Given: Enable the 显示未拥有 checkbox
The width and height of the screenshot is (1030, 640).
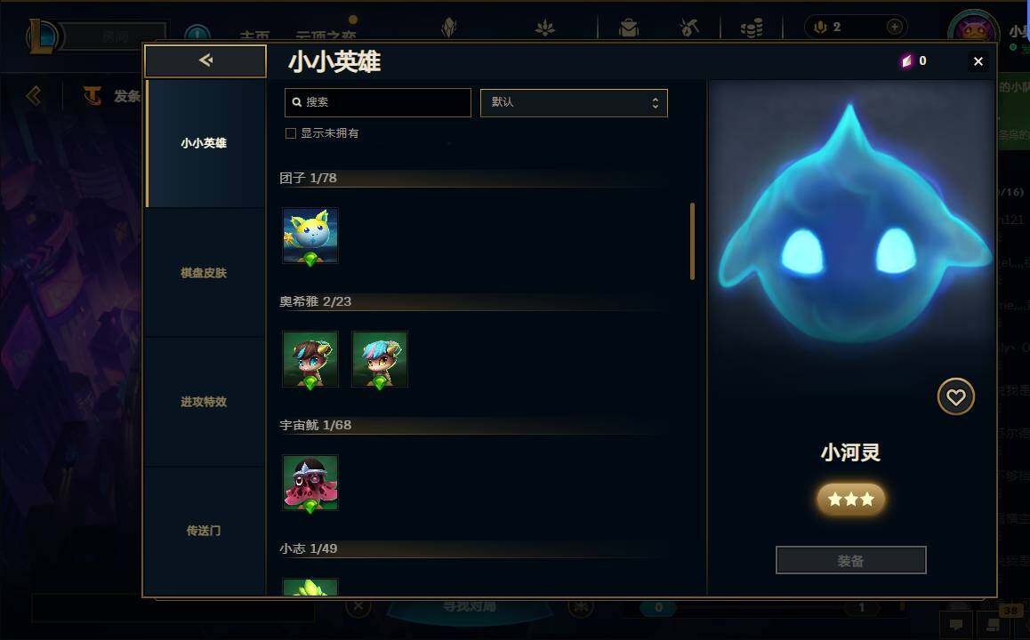Looking at the screenshot, I should click(x=290, y=133).
